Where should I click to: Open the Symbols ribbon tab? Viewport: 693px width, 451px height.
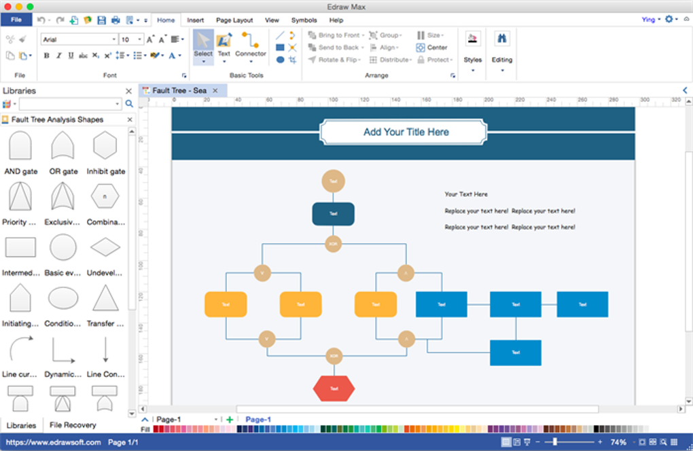304,20
